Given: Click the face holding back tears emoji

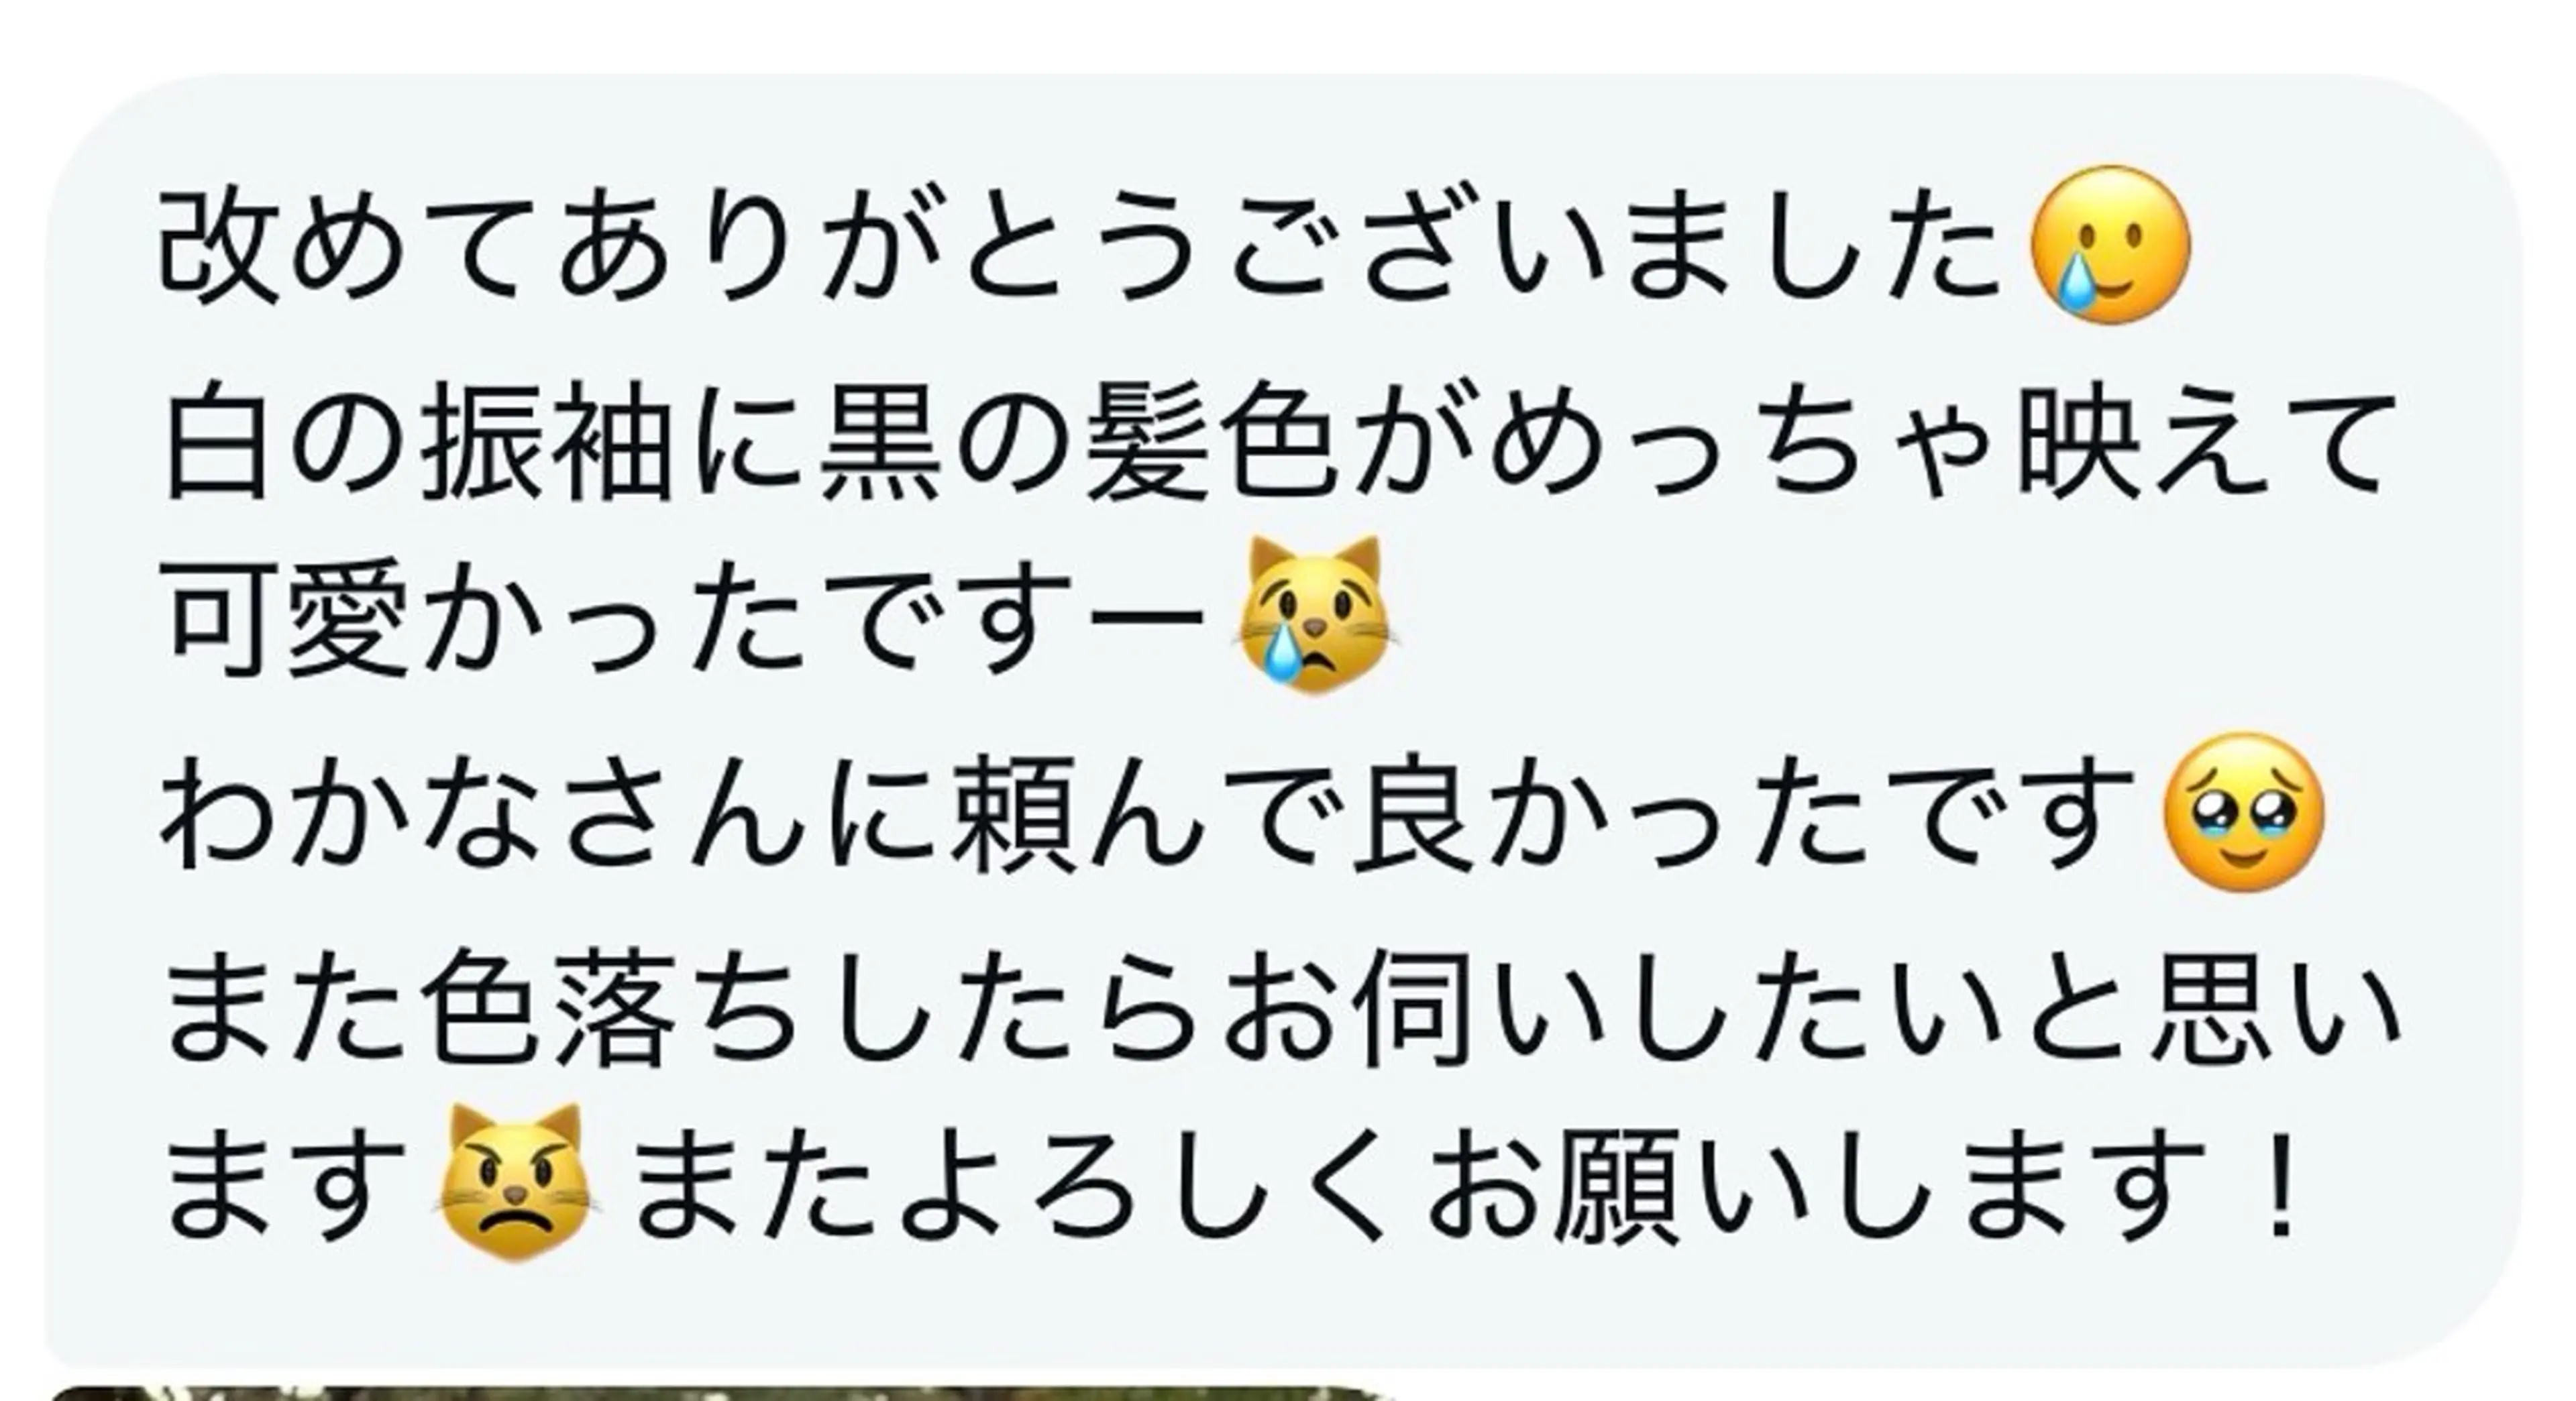Looking at the screenshot, I should point(2244,812).
